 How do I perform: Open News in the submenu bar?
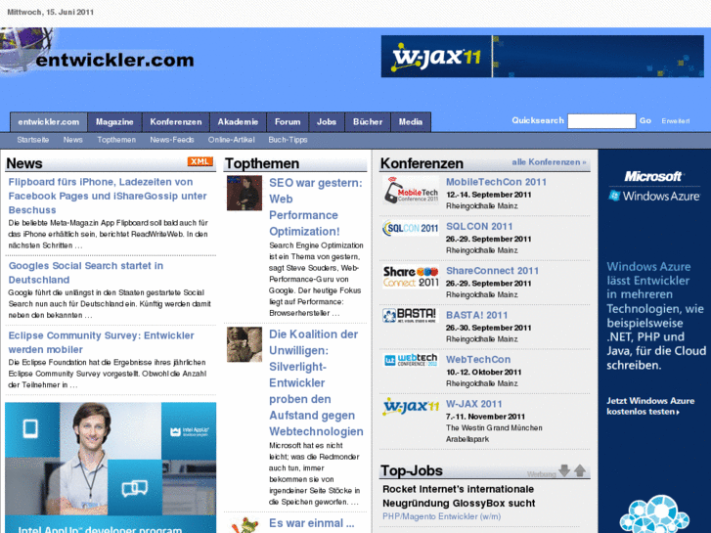coord(73,140)
